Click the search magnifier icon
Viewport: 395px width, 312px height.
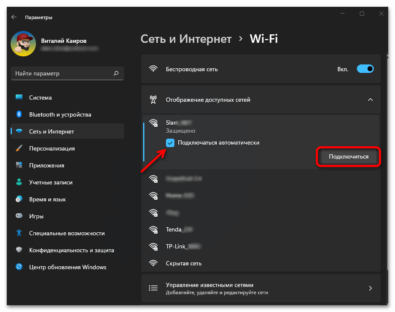tap(116, 73)
